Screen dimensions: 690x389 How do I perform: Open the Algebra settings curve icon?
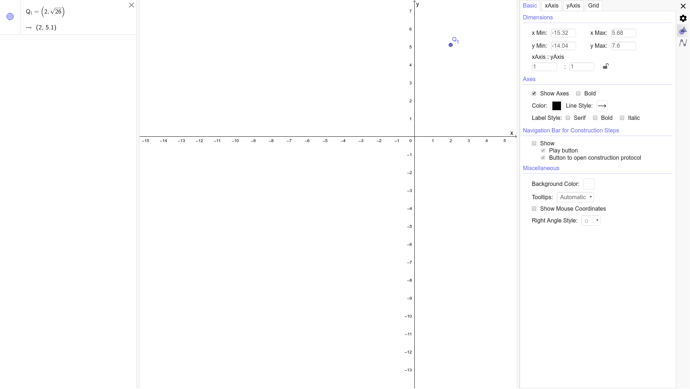click(x=683, y=43)
